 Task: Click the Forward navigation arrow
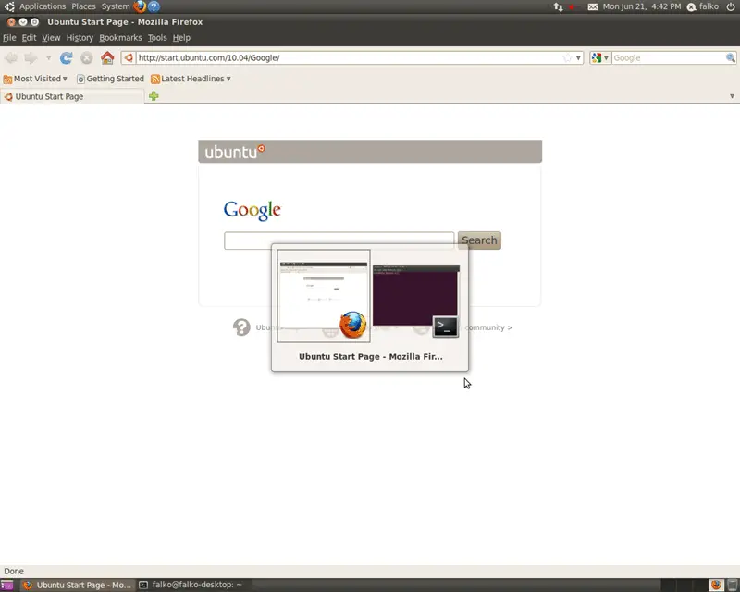[x=31, y=57]
